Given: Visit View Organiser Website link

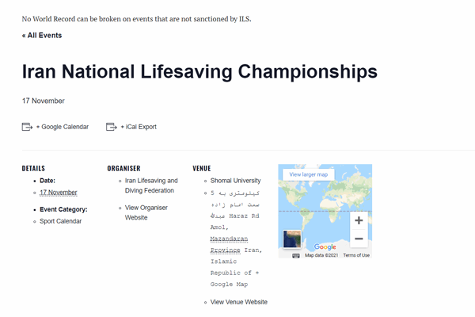Looking at the screenshot, I should [x=146, y=212].
